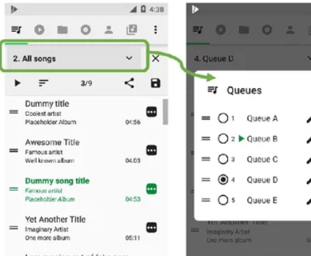Click the chevron arrow beside All songs
This screenshot has height=256, width=311.
[130, 58]
